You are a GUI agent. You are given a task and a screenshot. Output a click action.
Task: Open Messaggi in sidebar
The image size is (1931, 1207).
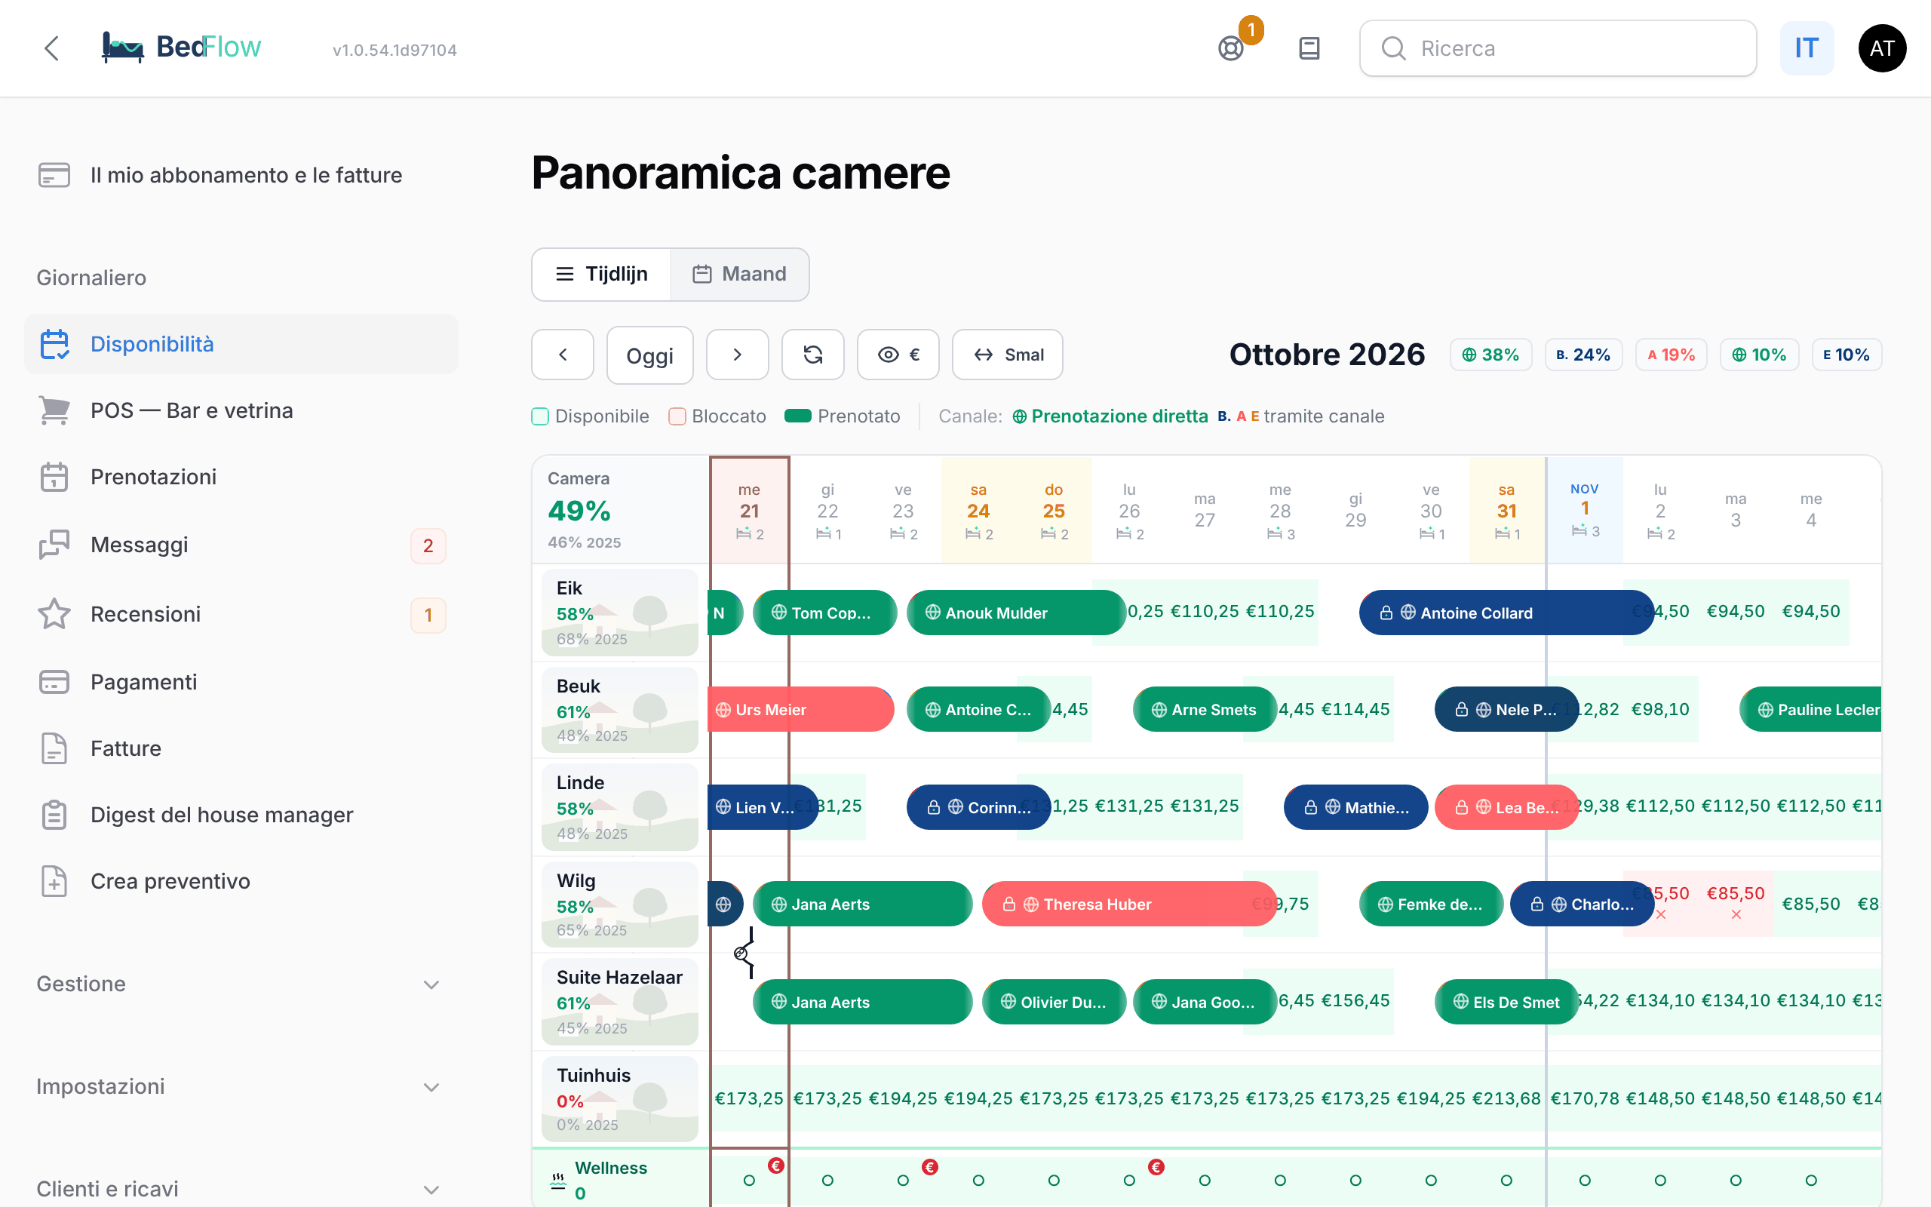click(x=241, y=545)
